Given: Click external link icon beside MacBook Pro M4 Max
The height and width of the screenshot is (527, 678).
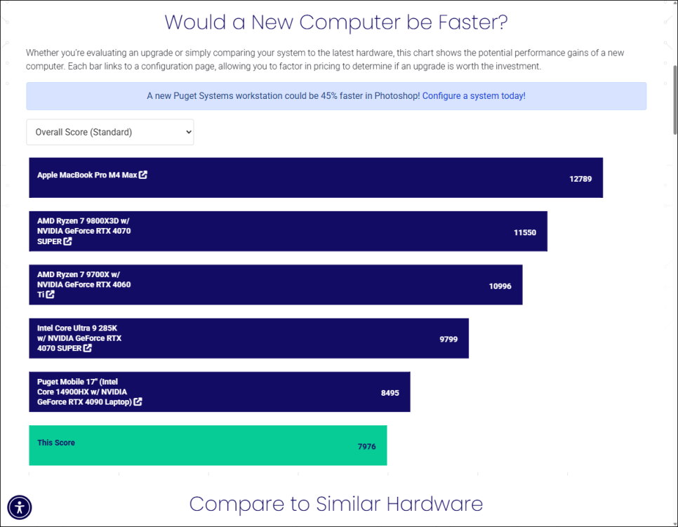Looking at the screenshot, I should pyautogui.click(x=143, y=175).
